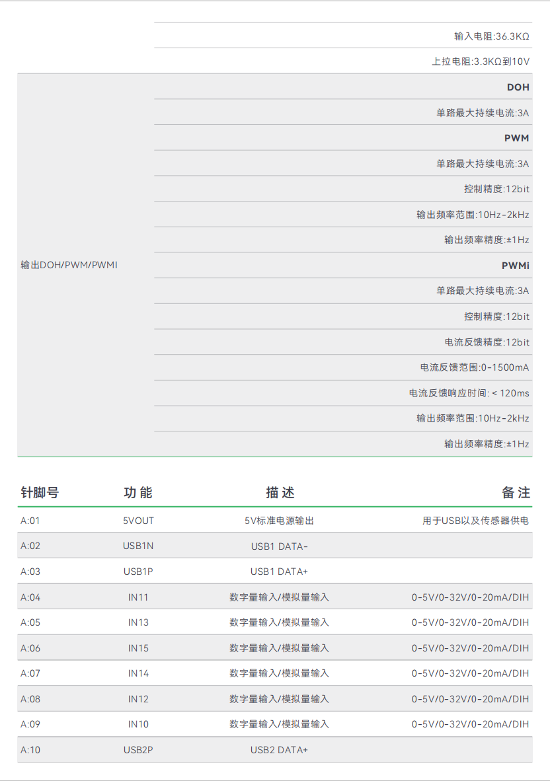
Task: Click the DOH section heading
Action: [518, 87]
